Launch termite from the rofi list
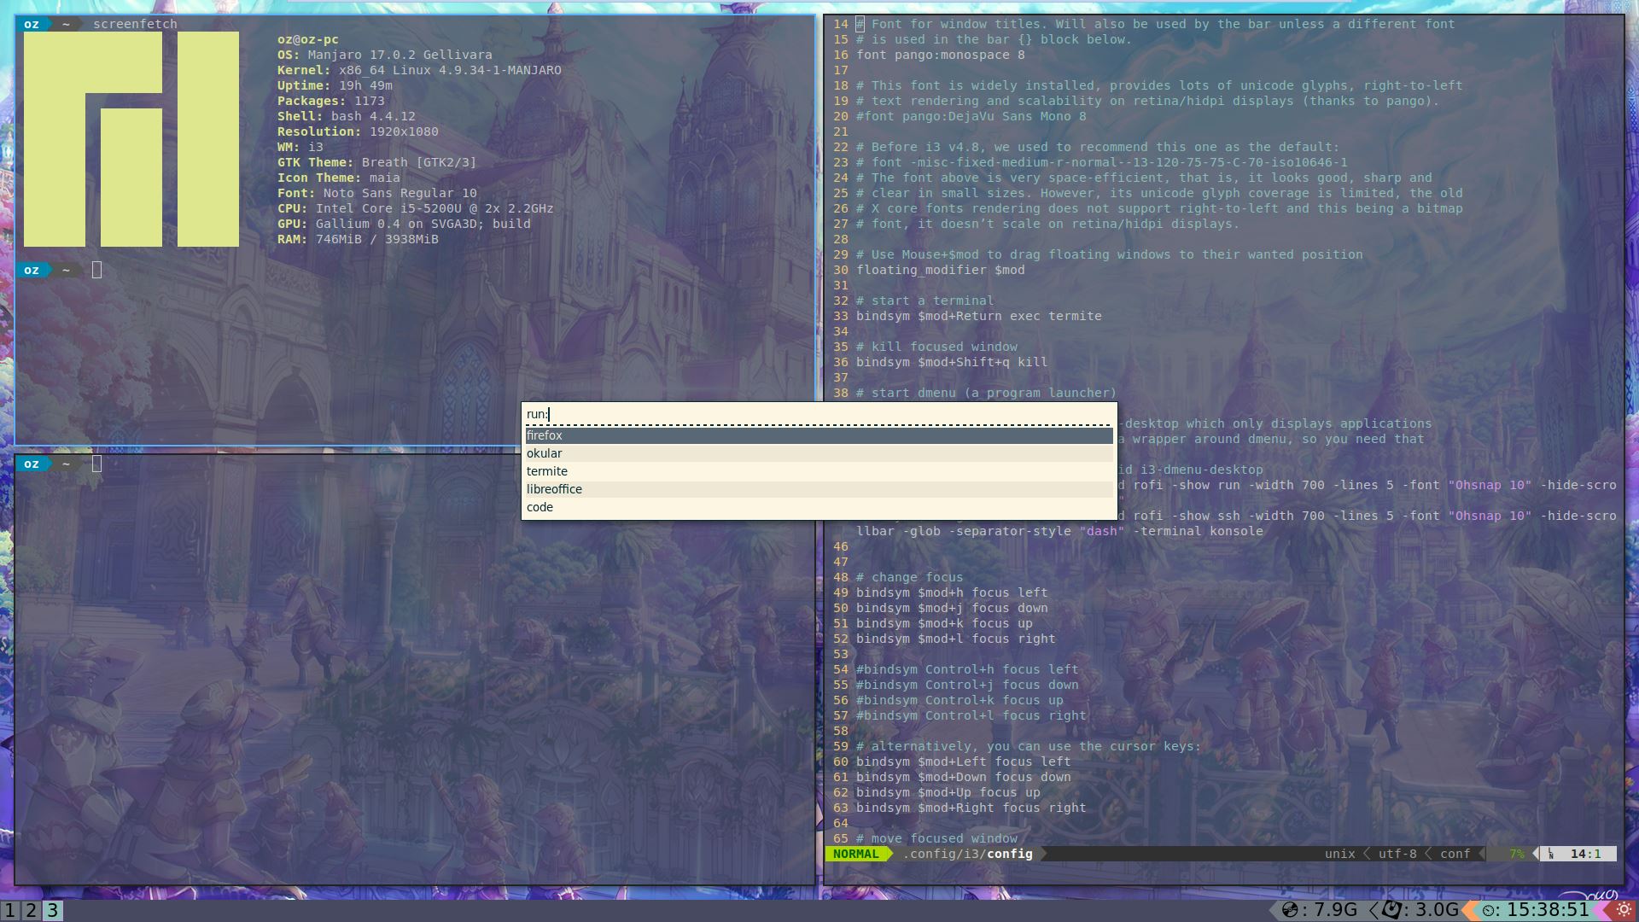Image resolution: width=1639 pixels, height=922 pixels. click(x=547, y=471)
